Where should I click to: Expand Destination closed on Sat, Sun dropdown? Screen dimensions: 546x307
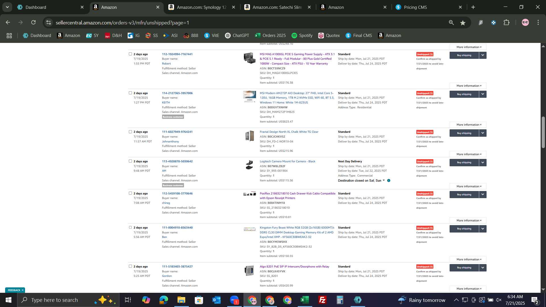361,181
